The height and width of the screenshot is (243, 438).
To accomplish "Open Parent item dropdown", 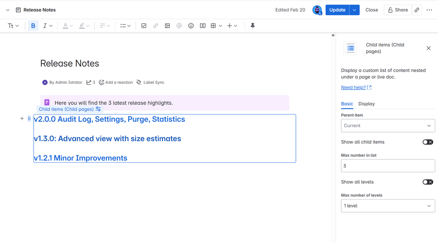I will 388,126.
